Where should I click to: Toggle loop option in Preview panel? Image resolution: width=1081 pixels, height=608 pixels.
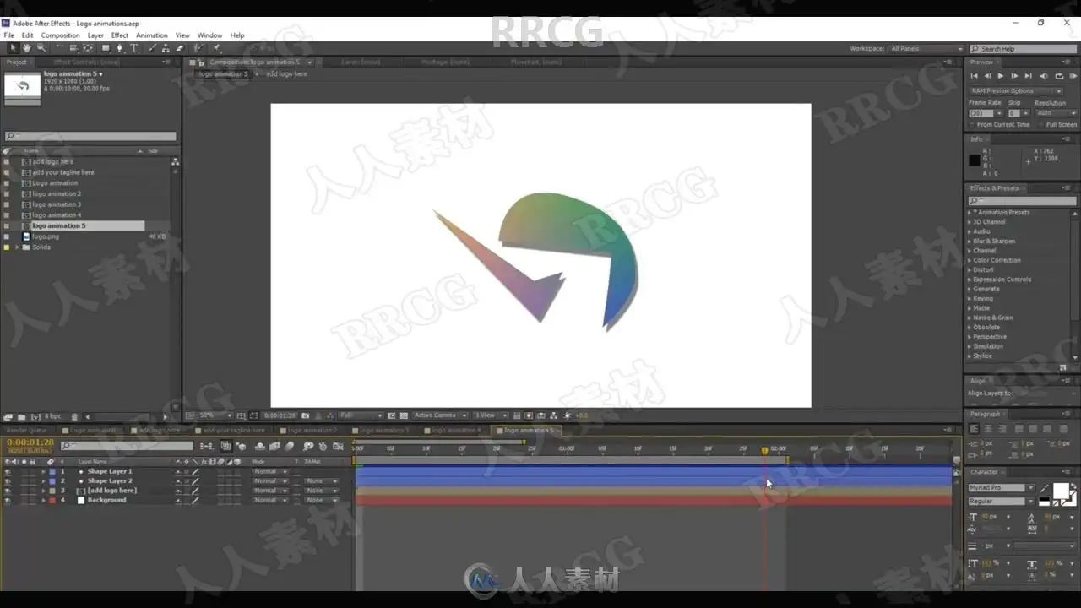pos(1059,76)
